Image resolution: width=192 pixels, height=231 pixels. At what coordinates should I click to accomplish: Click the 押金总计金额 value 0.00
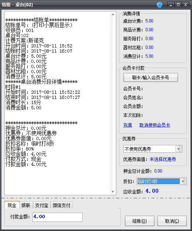[158, 171]
